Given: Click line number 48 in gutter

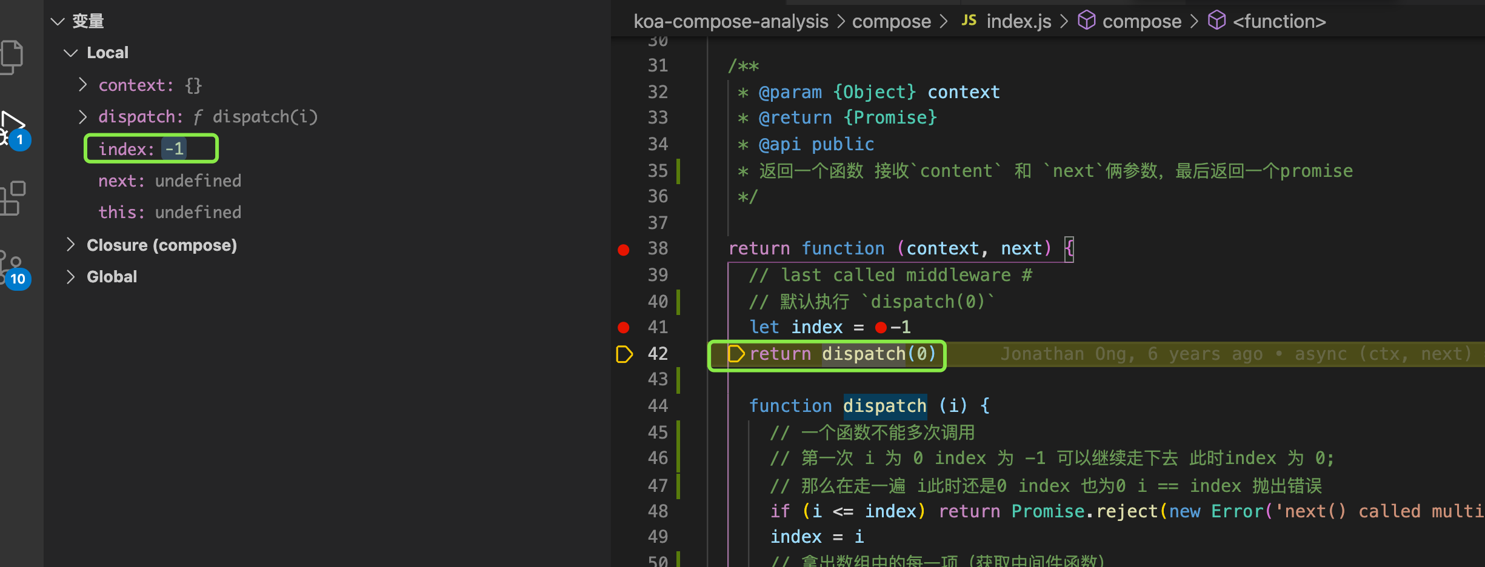Looking at the screenshot, I should (658, 511).
